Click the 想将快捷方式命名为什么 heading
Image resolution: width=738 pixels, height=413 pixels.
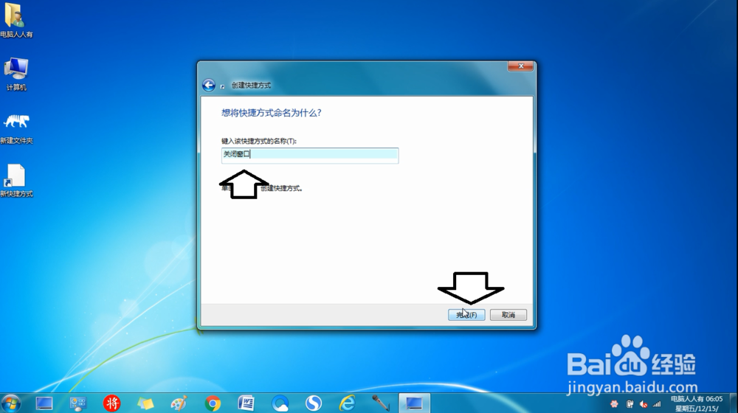click(271, 113)
